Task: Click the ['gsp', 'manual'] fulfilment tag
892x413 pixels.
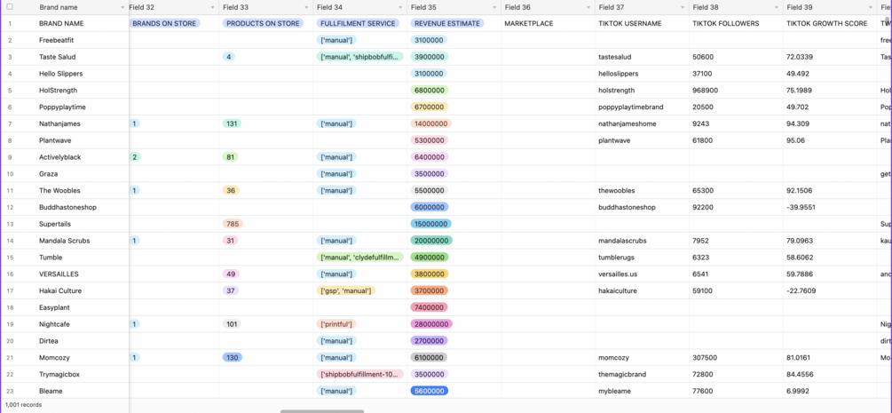Action: (346, 290)
